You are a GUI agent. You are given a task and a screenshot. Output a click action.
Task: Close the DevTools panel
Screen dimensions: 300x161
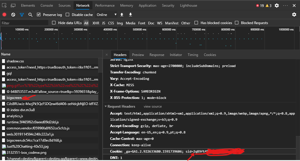click(x=294, y=6)
